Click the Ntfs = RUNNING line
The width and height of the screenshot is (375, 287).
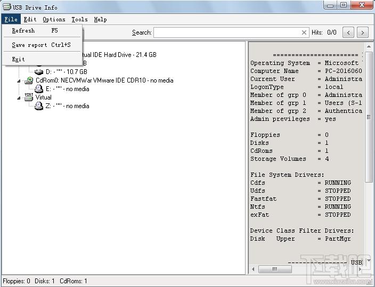pyautogui.click(x=300, y=207)
